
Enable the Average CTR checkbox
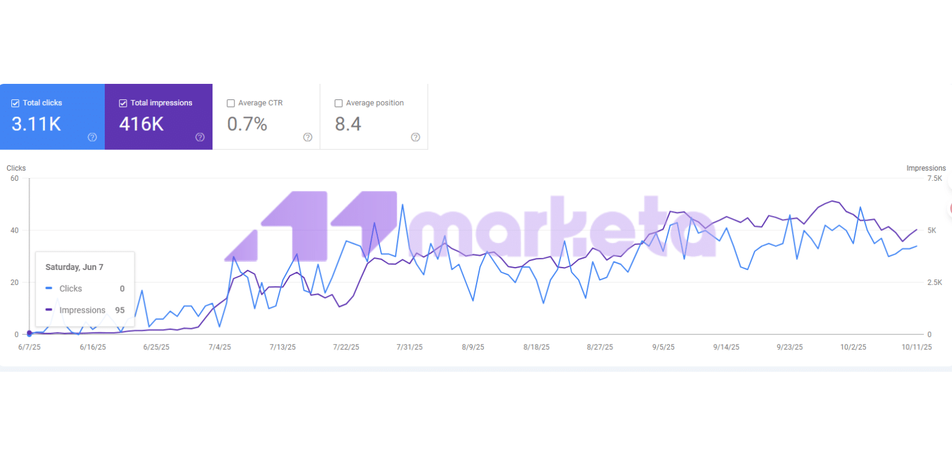pos(231,103)
